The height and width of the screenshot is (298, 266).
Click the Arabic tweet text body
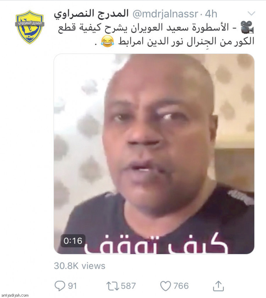(x=156, y=35)
